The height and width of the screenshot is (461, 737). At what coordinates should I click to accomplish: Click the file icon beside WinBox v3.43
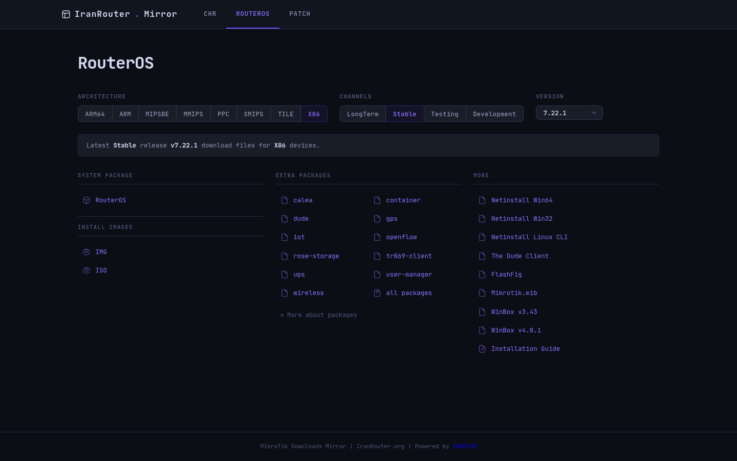tap(482, 312)
